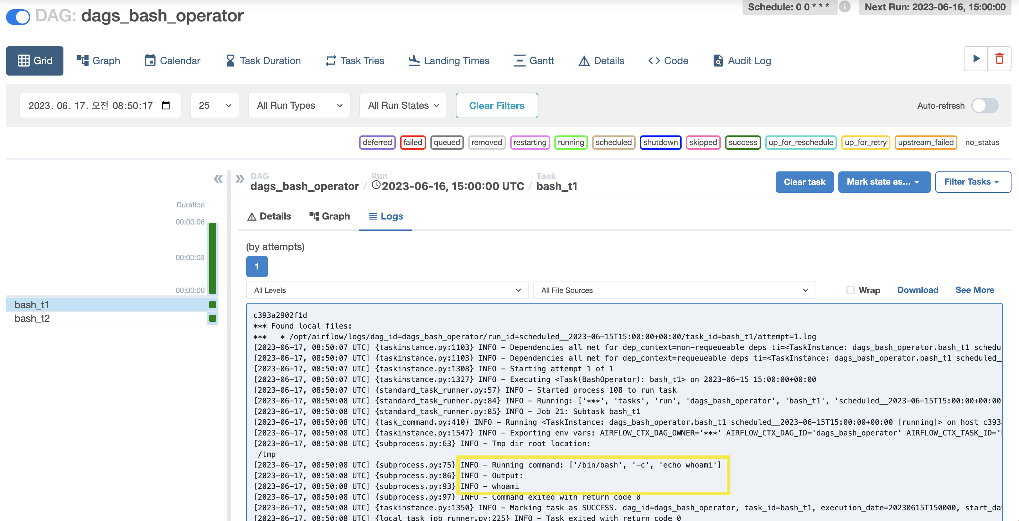Trigger the DAG with the play icon
Screen dimensions: 1019x521
(976, 58)
